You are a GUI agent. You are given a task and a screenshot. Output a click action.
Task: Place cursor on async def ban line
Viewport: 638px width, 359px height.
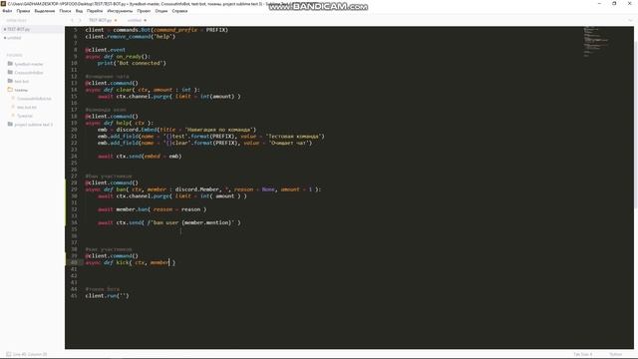(x=203, y=189)
